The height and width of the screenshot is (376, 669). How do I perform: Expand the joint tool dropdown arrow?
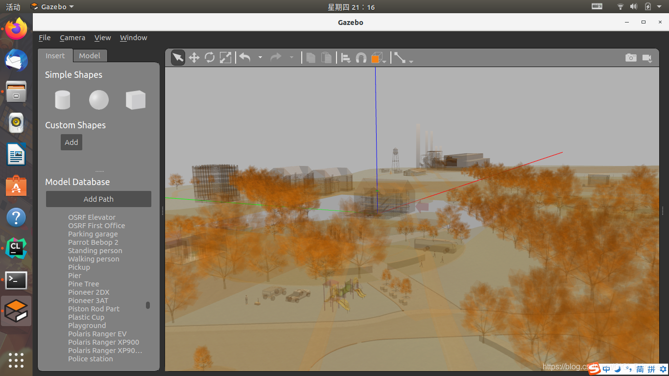(411, 61)
